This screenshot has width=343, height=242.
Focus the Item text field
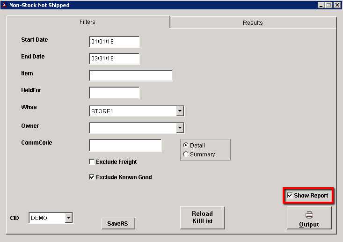pos(131,75)
